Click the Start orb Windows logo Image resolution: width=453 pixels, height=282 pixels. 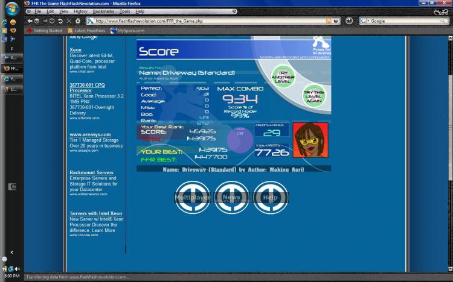pyautogui.click(x=12, y=8)
